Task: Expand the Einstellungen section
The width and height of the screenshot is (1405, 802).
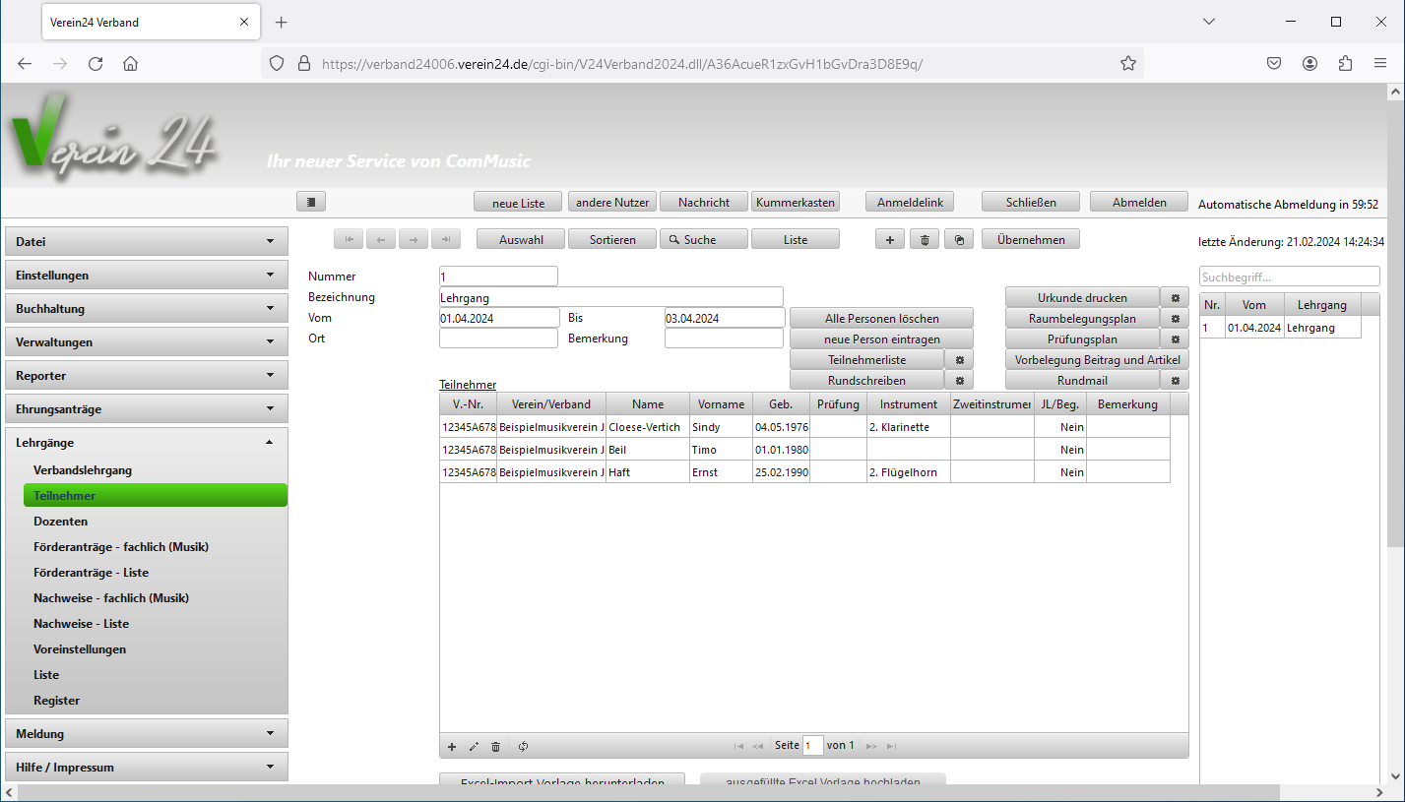Action: (x=147, y=275)
